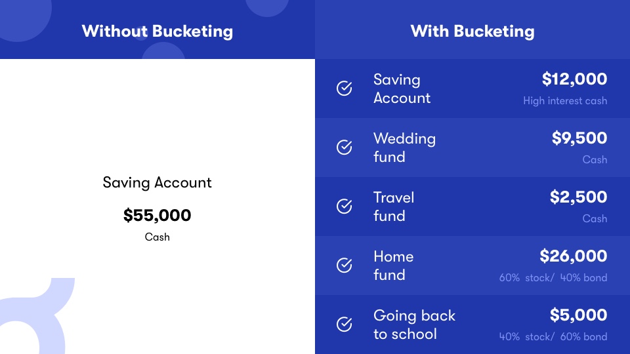Click the $55,000 balance on the left
This screenshot has width=630, height=354.
[x=157, y=215]
